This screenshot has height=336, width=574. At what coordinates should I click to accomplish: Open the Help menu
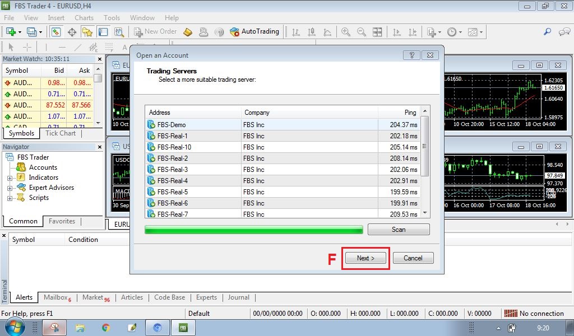point(172,17)
